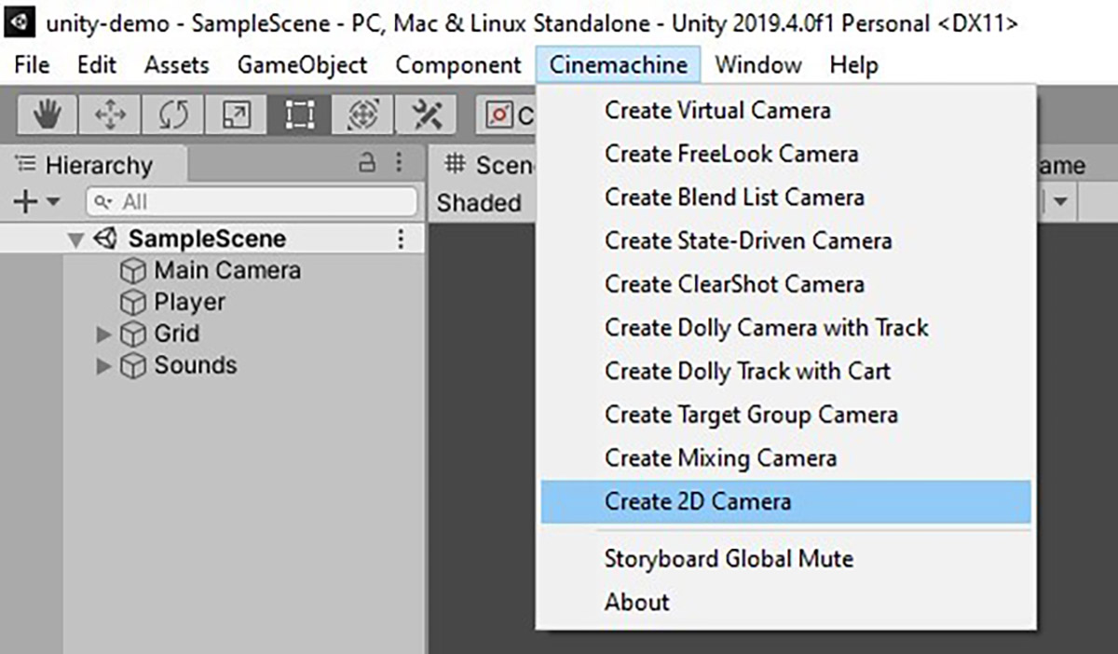This screenshot has height=654, width=1118.
Task: Choose Create 2D Camera menu entry
Action: [697, 501]
